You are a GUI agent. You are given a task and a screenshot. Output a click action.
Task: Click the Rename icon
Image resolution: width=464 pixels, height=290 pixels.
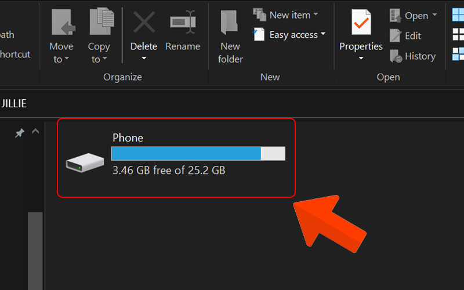(183, 22)
